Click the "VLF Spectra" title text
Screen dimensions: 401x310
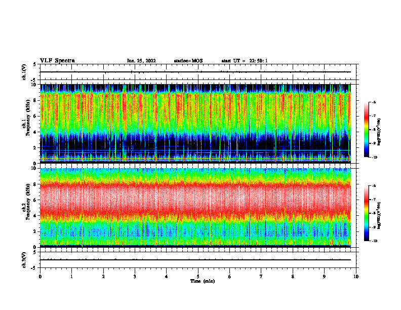point(57,61)
